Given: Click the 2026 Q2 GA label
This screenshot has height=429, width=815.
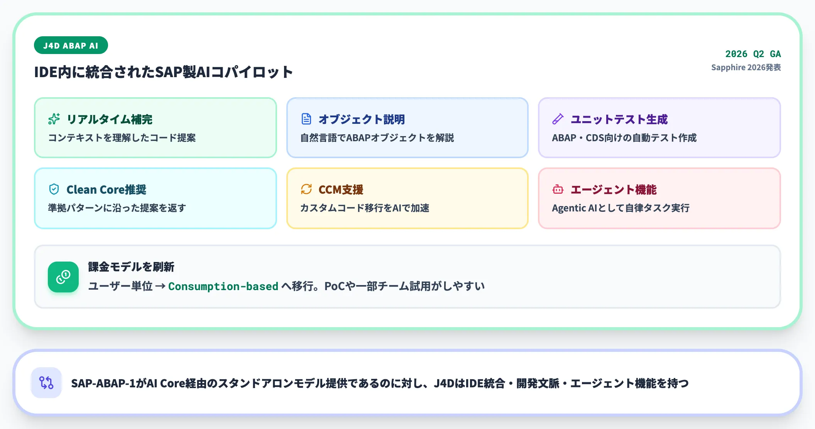Looking at the screenshot, I should pyautogui.click(x=753, y=54).
